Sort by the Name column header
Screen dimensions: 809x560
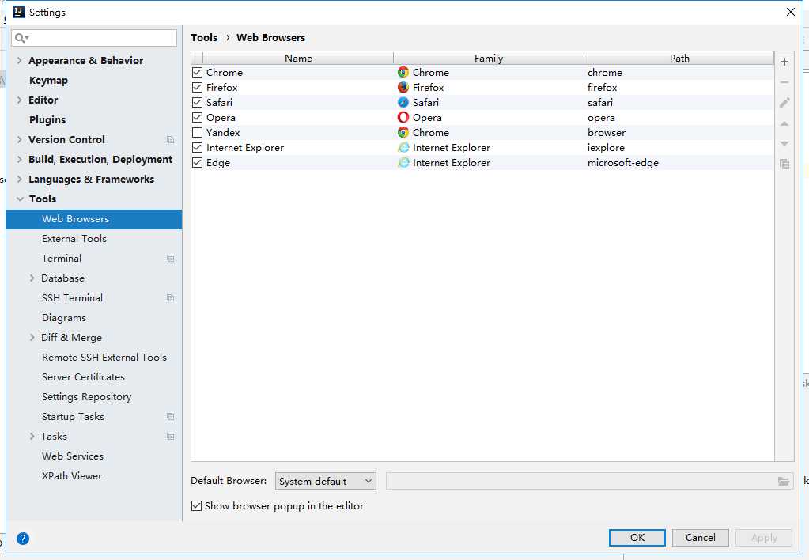tap(298, 58)
